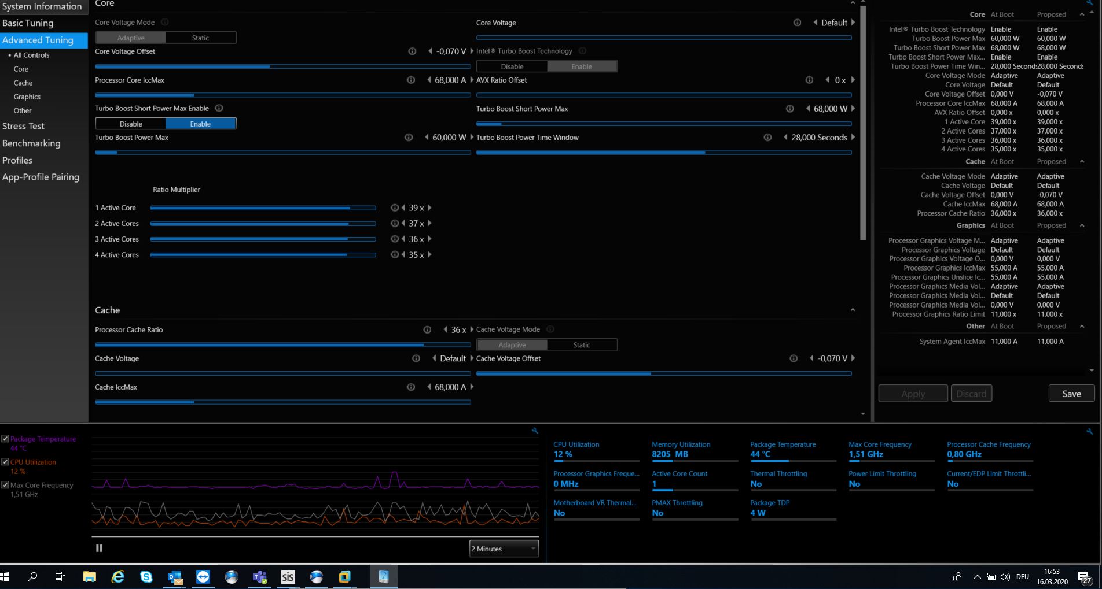Image resolution: width=1102 pixels, height=589 pixels.
Task: Click the Turbo Boost Power Time Window slider
Action: (664, 153)
